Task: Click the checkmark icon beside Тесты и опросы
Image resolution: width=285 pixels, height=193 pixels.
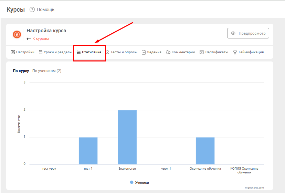Action: tap(107, 52)
